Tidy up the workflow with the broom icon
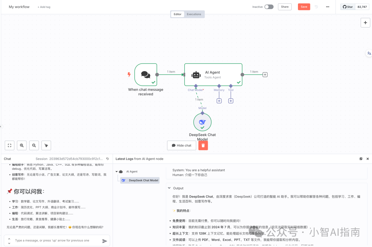Image resolution: width=372 pixels, height=247 pixels. pyautogui.click(x=46, y=145)
